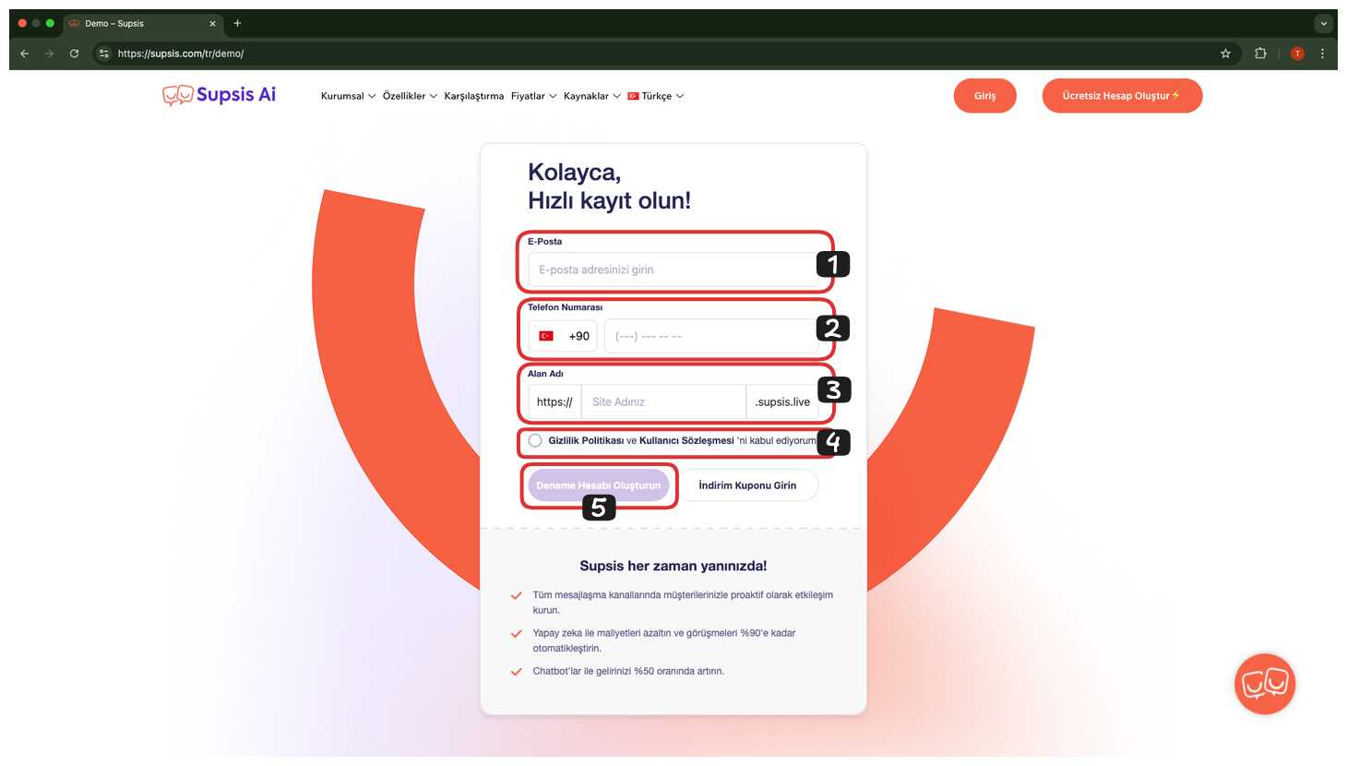1347x766 pixels.
Task: Open the Gizlilik Politikası link
Action: [x=586, y=440]
